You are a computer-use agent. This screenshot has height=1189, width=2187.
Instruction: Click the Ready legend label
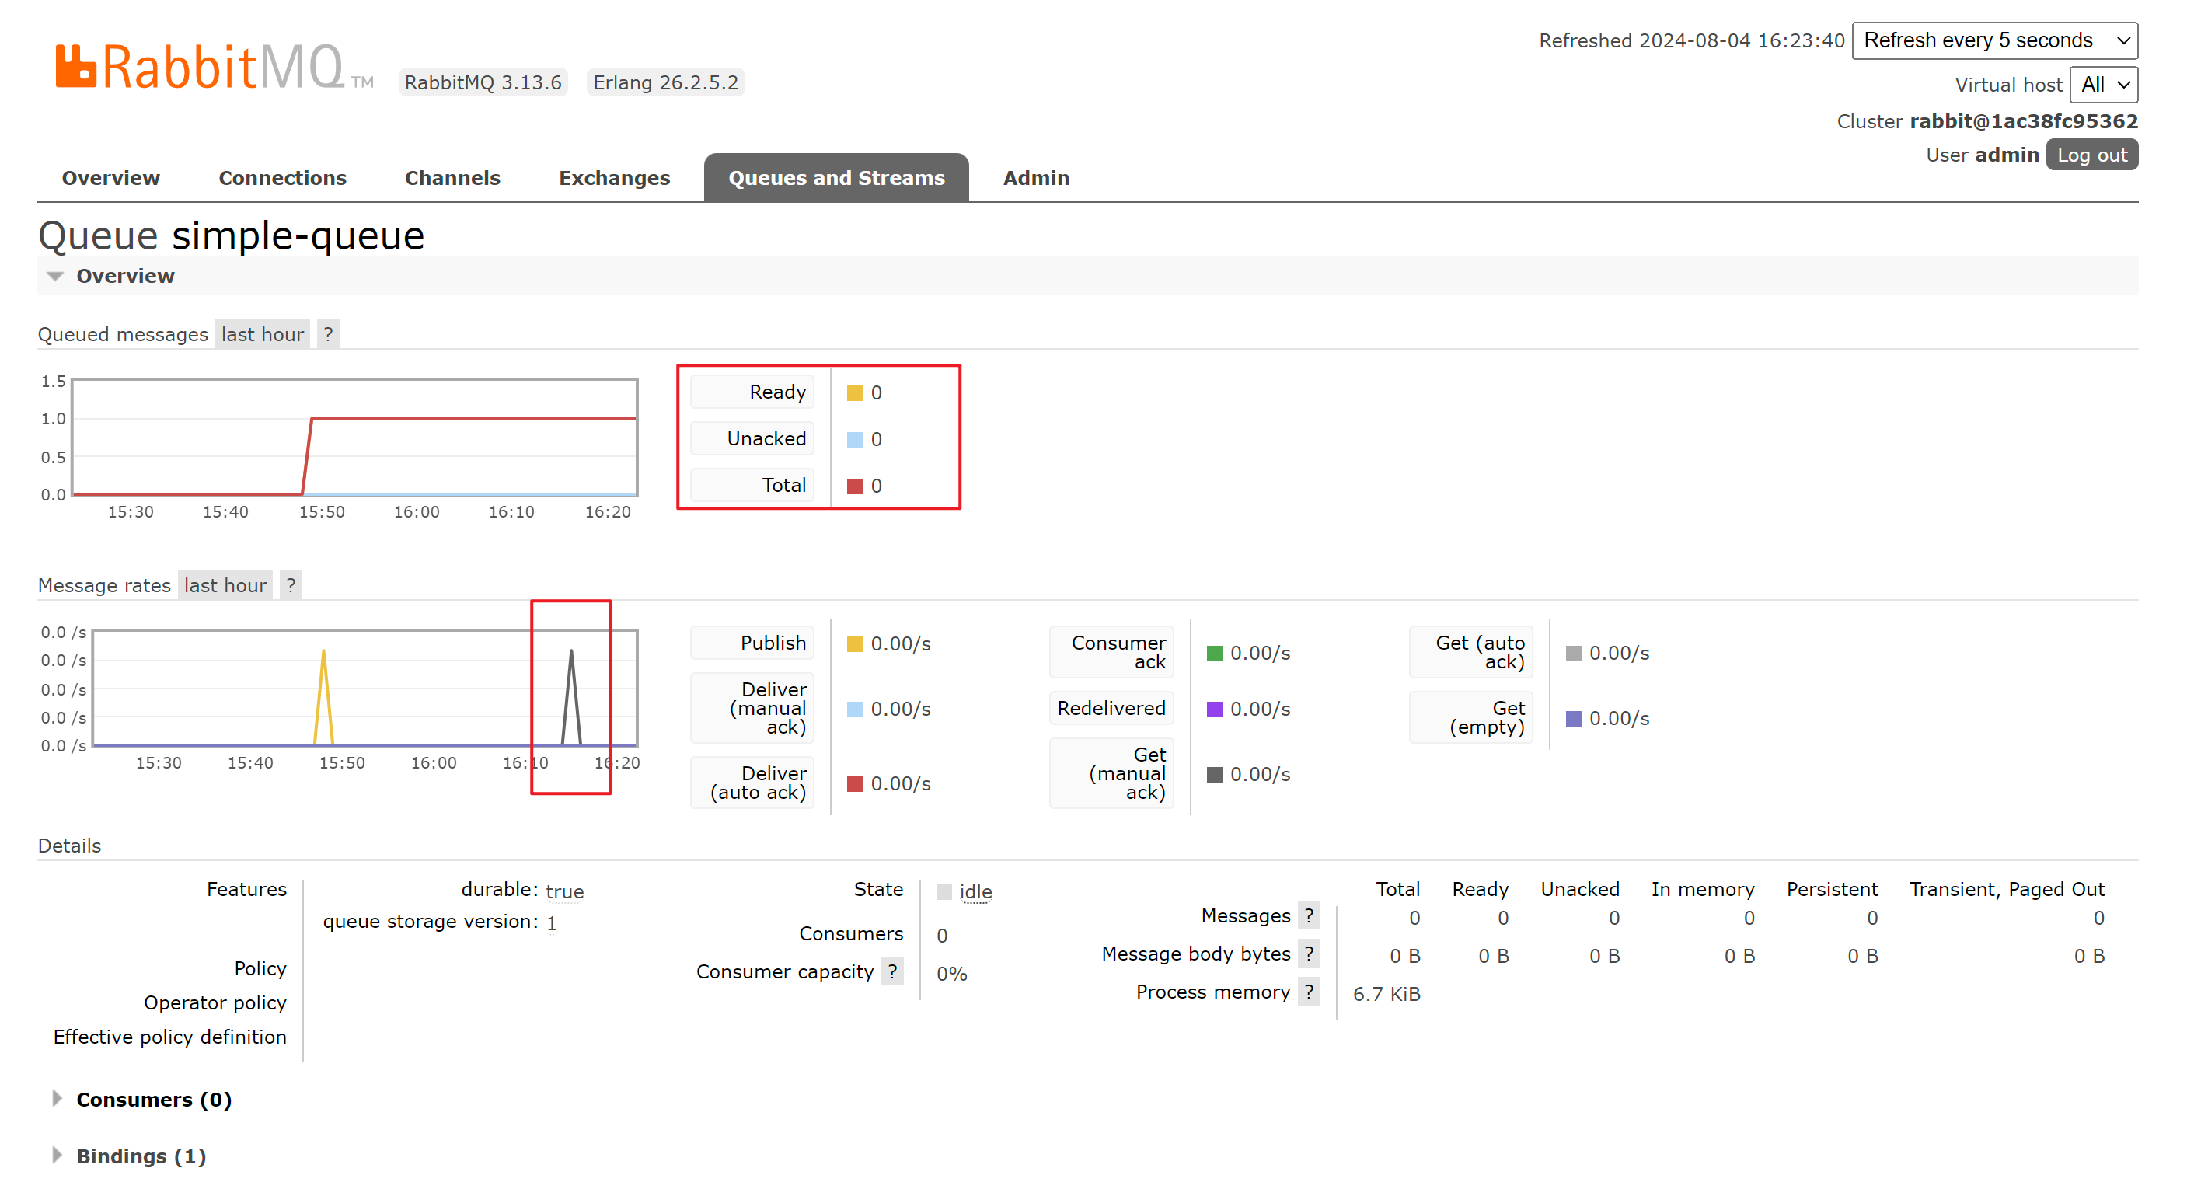click(752, 392)
